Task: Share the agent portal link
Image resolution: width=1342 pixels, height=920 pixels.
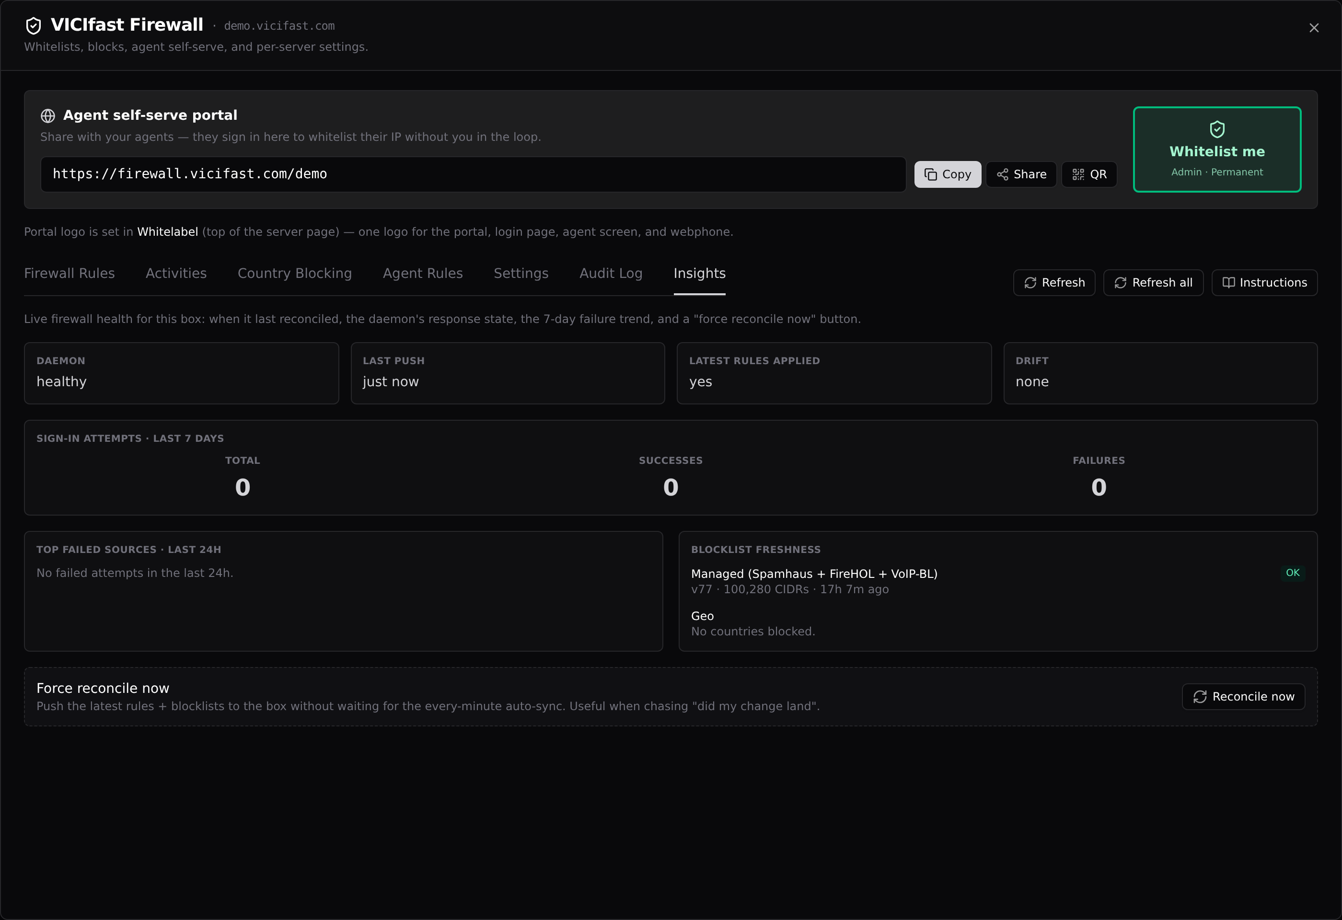Action: pos(1021,174)
